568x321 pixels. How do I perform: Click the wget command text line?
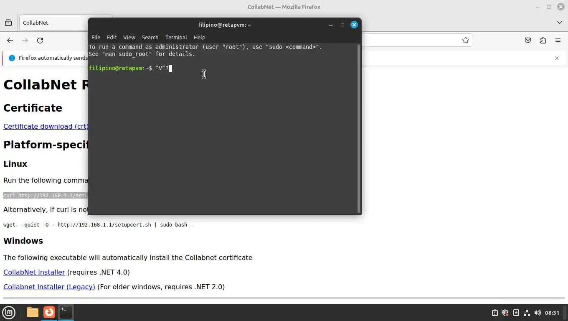click(x=98, y=225)
